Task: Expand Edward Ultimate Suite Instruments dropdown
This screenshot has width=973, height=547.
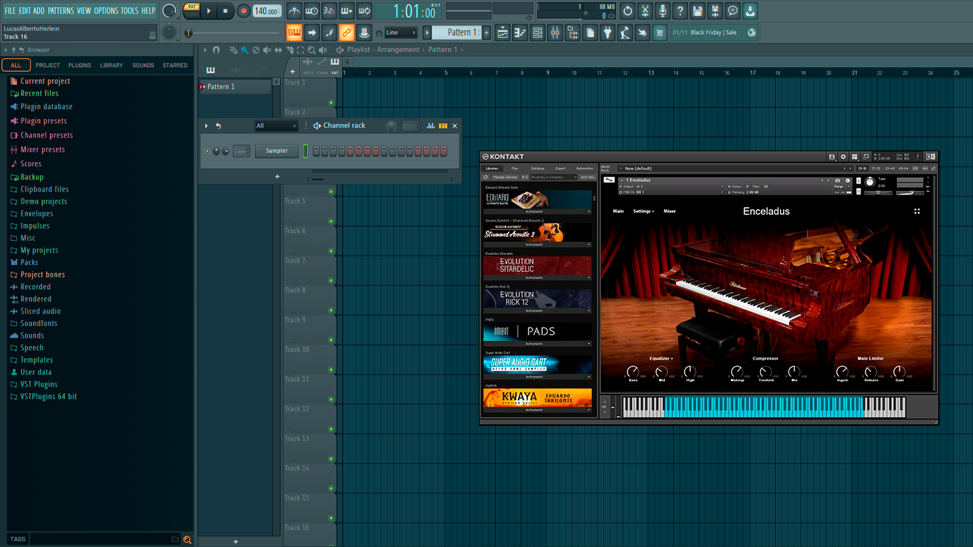Action: (x=538, y=212)
